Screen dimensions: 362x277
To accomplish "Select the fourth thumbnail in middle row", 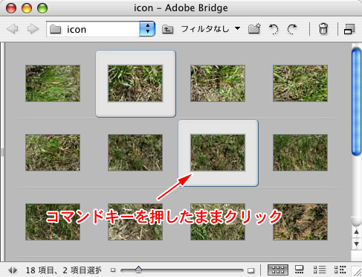I will (x=300, y=153).
